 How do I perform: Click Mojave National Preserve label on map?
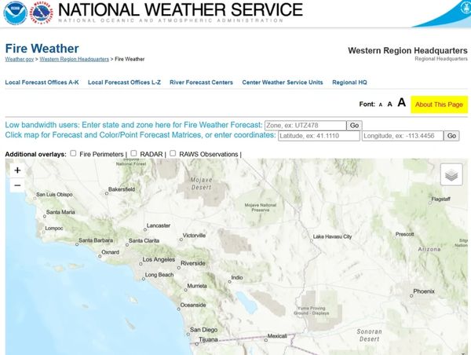tap(261, 207)
